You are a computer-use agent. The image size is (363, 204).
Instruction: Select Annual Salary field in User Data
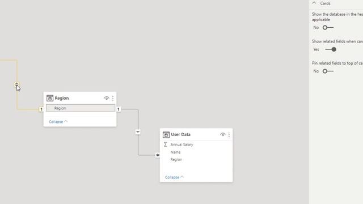181,144
